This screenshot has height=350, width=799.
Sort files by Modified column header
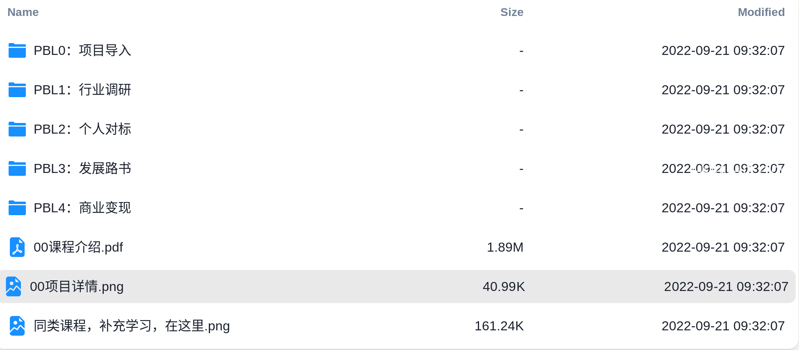[761, 12]
